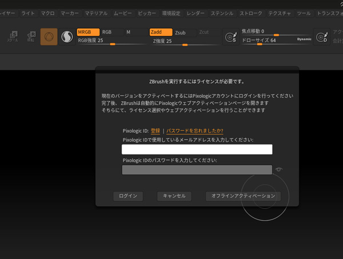Toggle Dynamic draw size option
The height and width of the screenshot is (259, 343).
304,39
